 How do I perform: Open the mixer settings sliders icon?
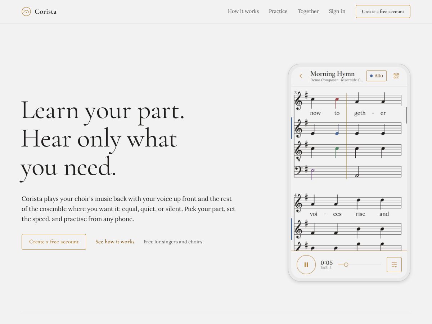point(394,265)
